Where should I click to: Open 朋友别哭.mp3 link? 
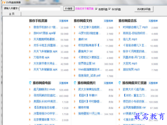coord(131,70)
